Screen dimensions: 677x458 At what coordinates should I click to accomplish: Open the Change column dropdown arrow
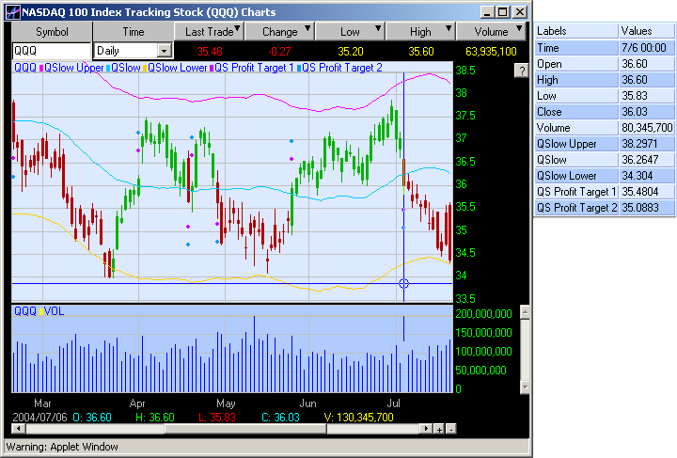[307, 28]
